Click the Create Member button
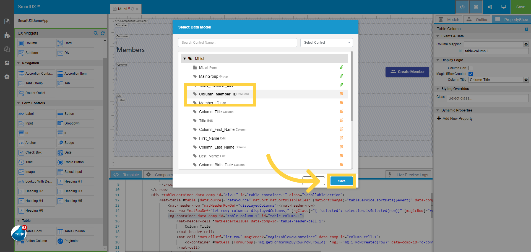The image size is (531, 252). point(407,72)
